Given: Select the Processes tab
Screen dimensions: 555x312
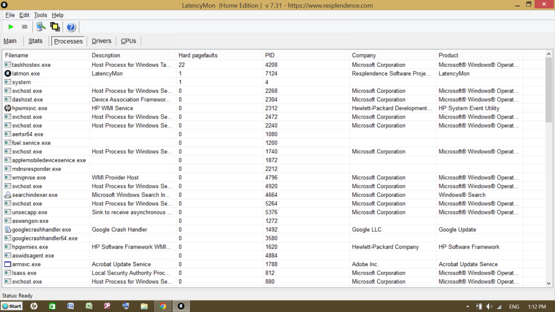Looking at the screenshot, I should (x=68, y=41).
